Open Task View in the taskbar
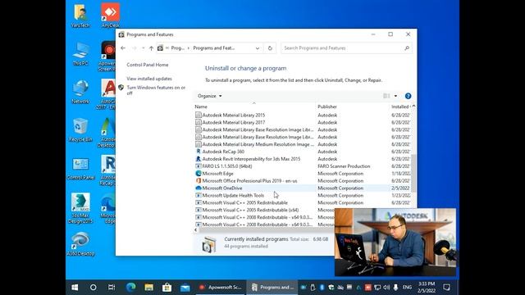 pyautogui.click(x=112, y=288)
